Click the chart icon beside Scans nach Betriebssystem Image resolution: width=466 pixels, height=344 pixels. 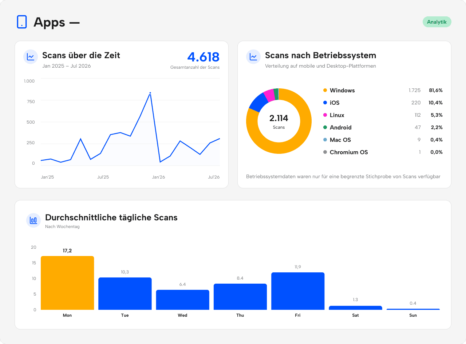pos(253,57)
